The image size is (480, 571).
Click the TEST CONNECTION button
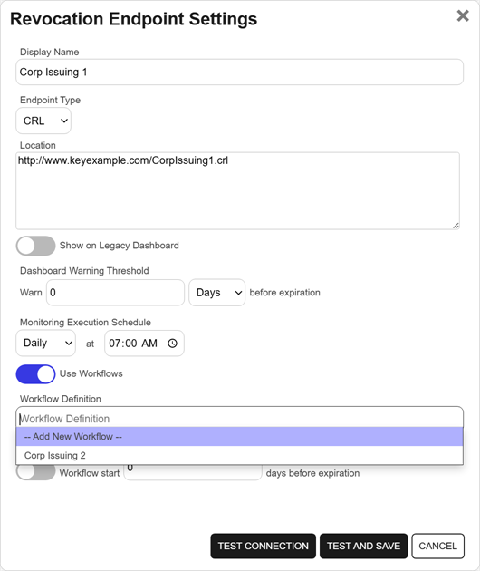coord(264,546)
